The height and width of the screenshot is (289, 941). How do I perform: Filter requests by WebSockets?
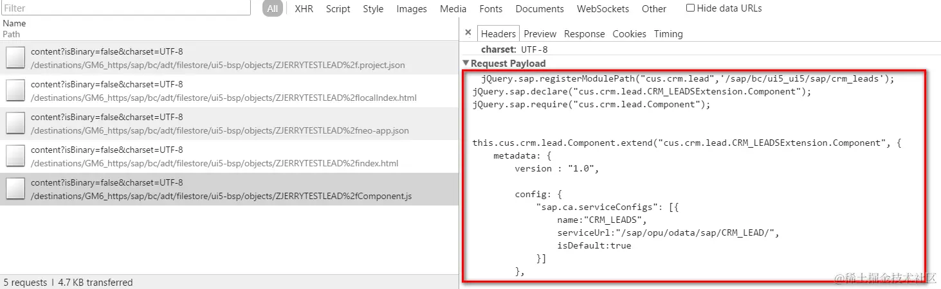(604, 9)
